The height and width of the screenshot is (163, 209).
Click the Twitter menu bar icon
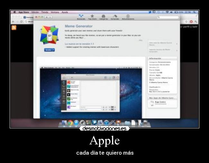(x=150, y=12)
